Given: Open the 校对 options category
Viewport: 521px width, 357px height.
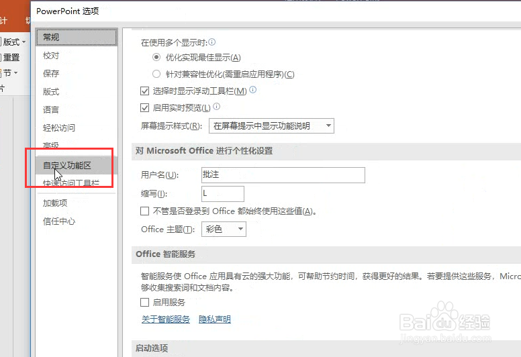Looking at the screenshot, I should click(77, 56).
